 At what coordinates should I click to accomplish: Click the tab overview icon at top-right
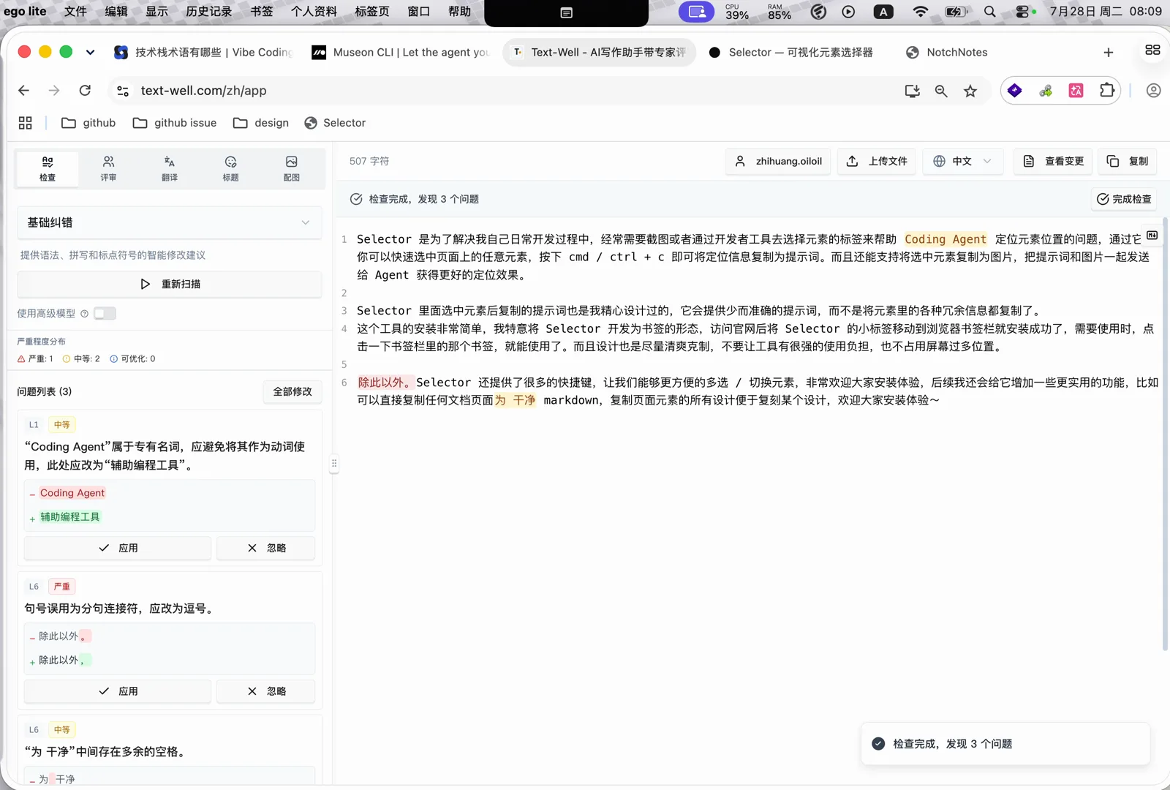coord(1152,50)
